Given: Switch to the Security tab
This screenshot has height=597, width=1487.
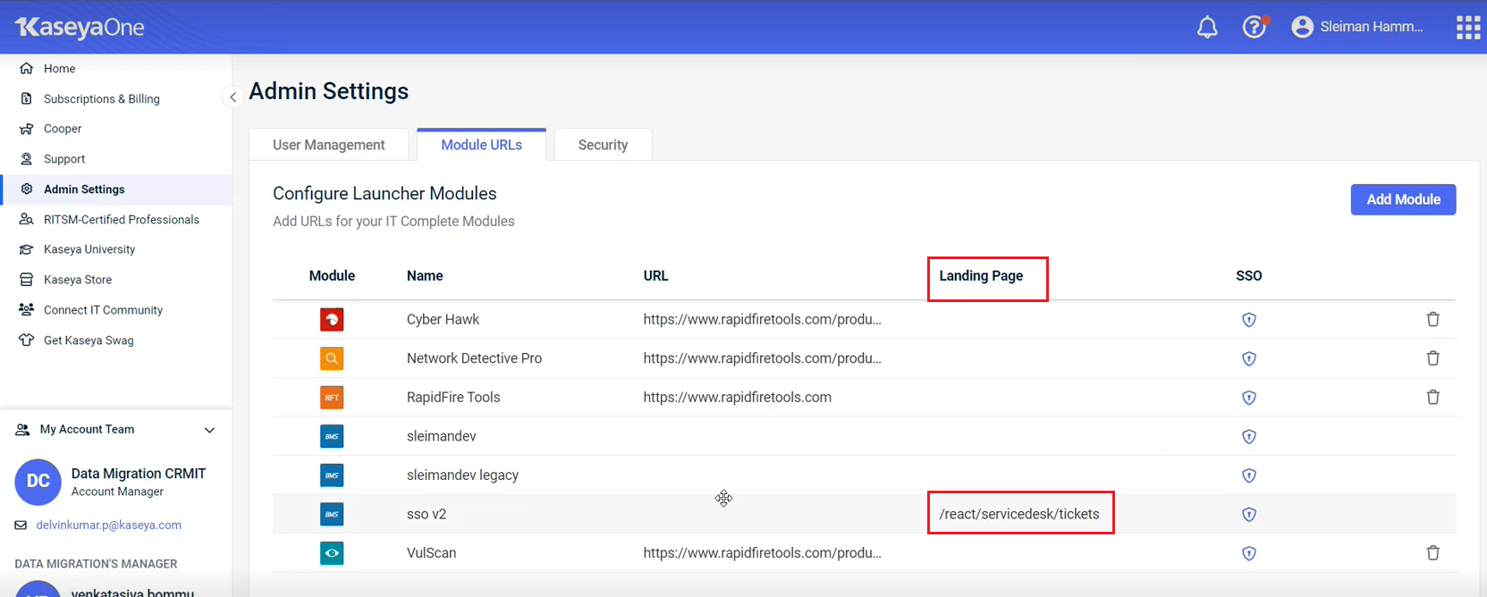Looking at the screenshot, I should tap(603, 145).
